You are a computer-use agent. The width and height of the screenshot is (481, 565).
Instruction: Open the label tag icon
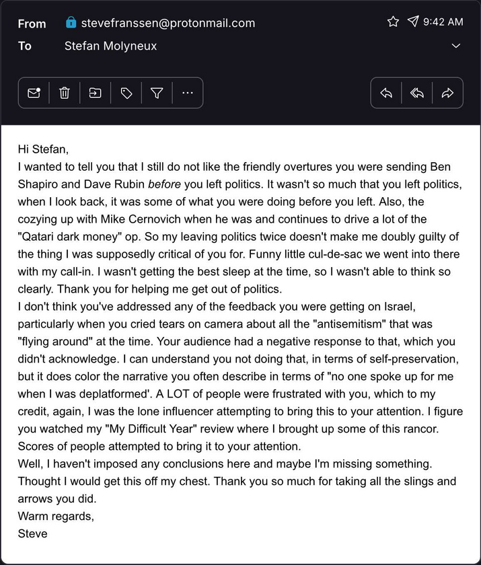click(126, 93)
